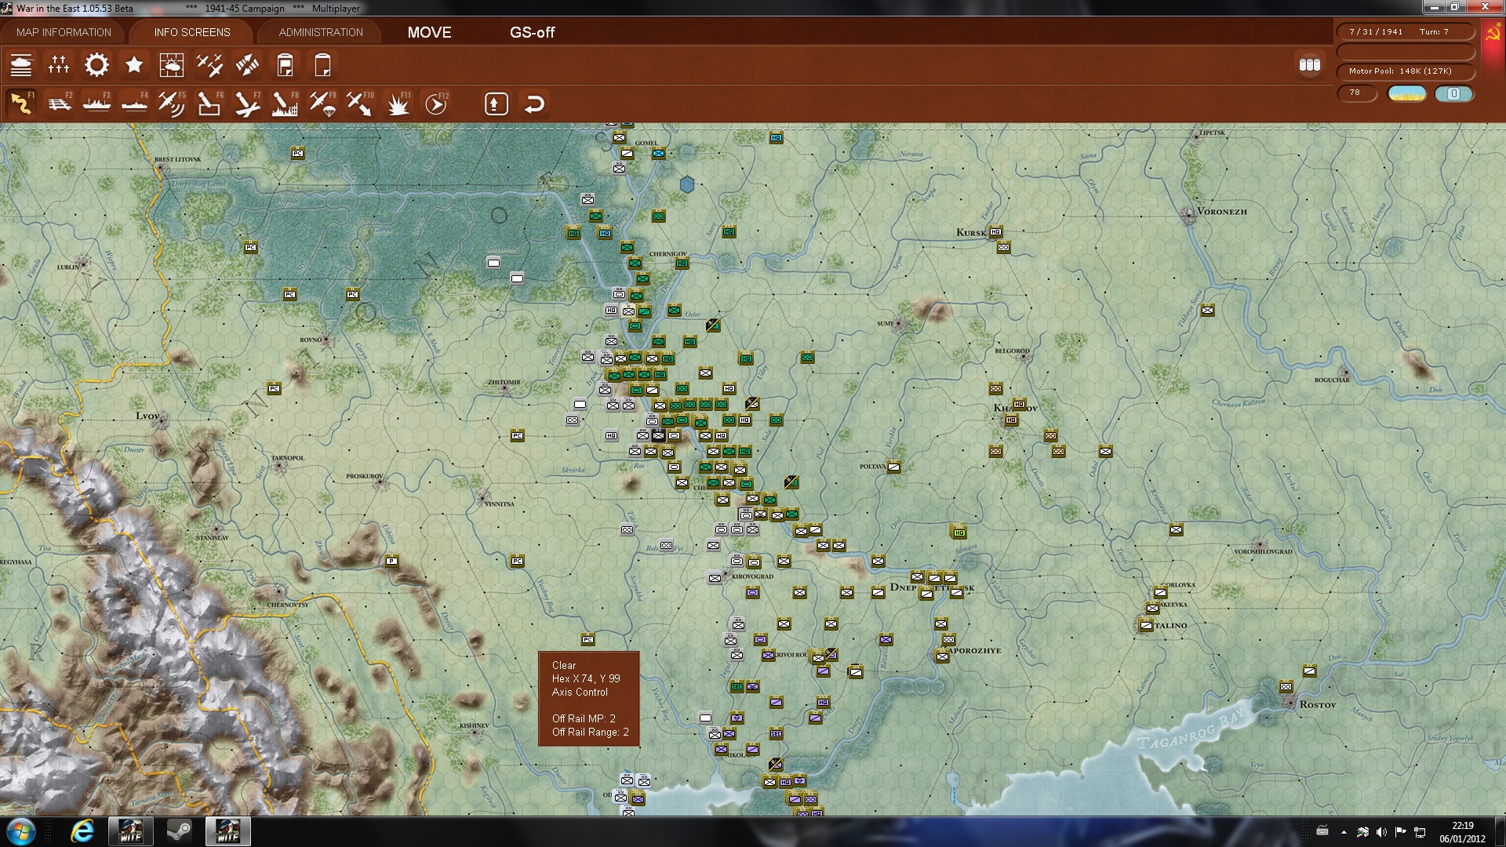Open the MAP INFORMATION tab

click(x=64, y=32)
